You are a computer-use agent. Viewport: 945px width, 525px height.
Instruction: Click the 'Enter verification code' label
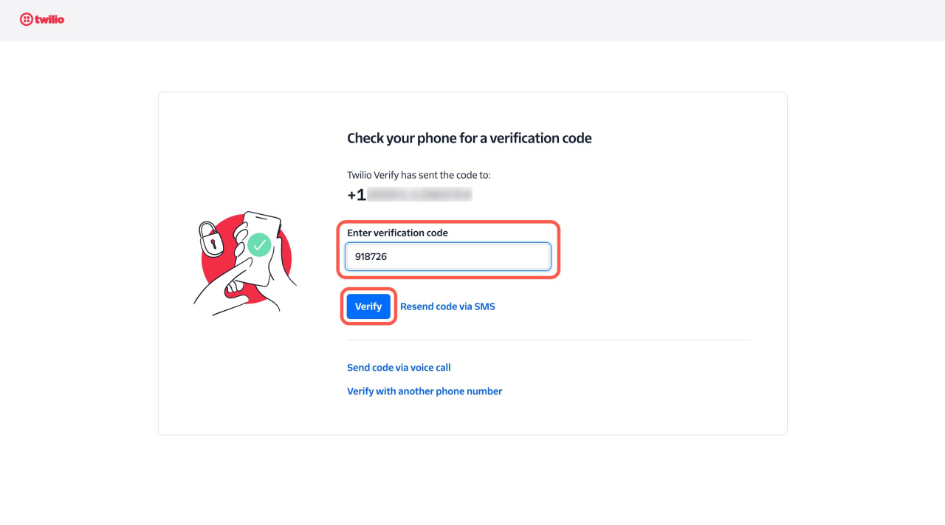click(397, 233)
